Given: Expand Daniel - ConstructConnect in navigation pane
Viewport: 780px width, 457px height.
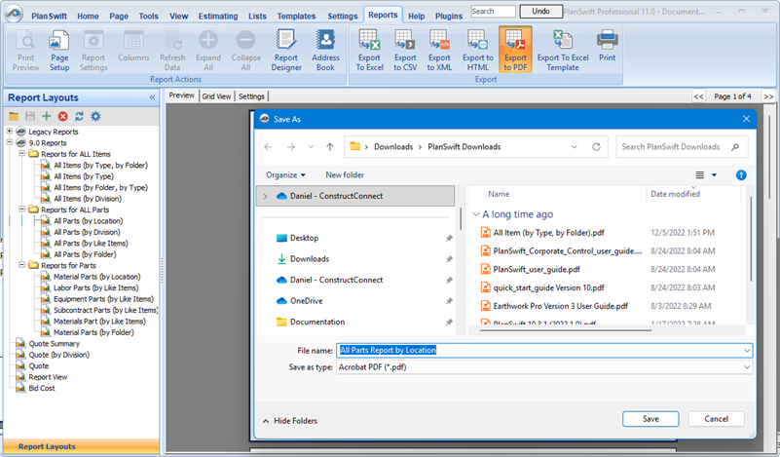Looking at the screenshot, I should [x=265, y=196].
